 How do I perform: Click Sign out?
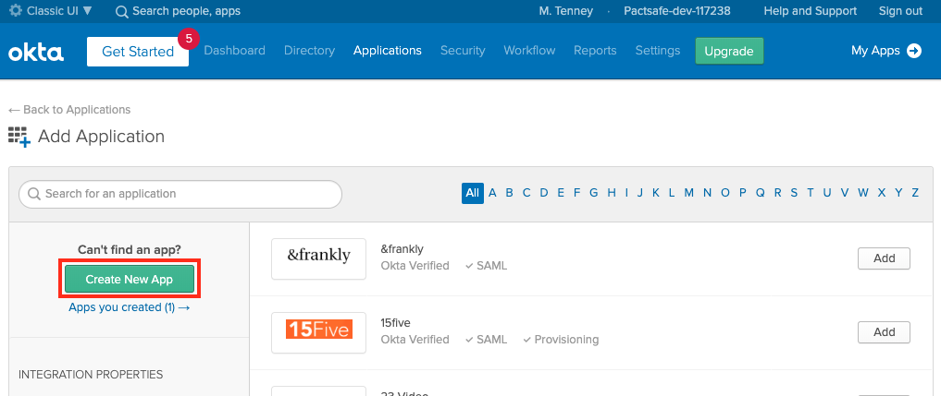(x=901, y=11)
